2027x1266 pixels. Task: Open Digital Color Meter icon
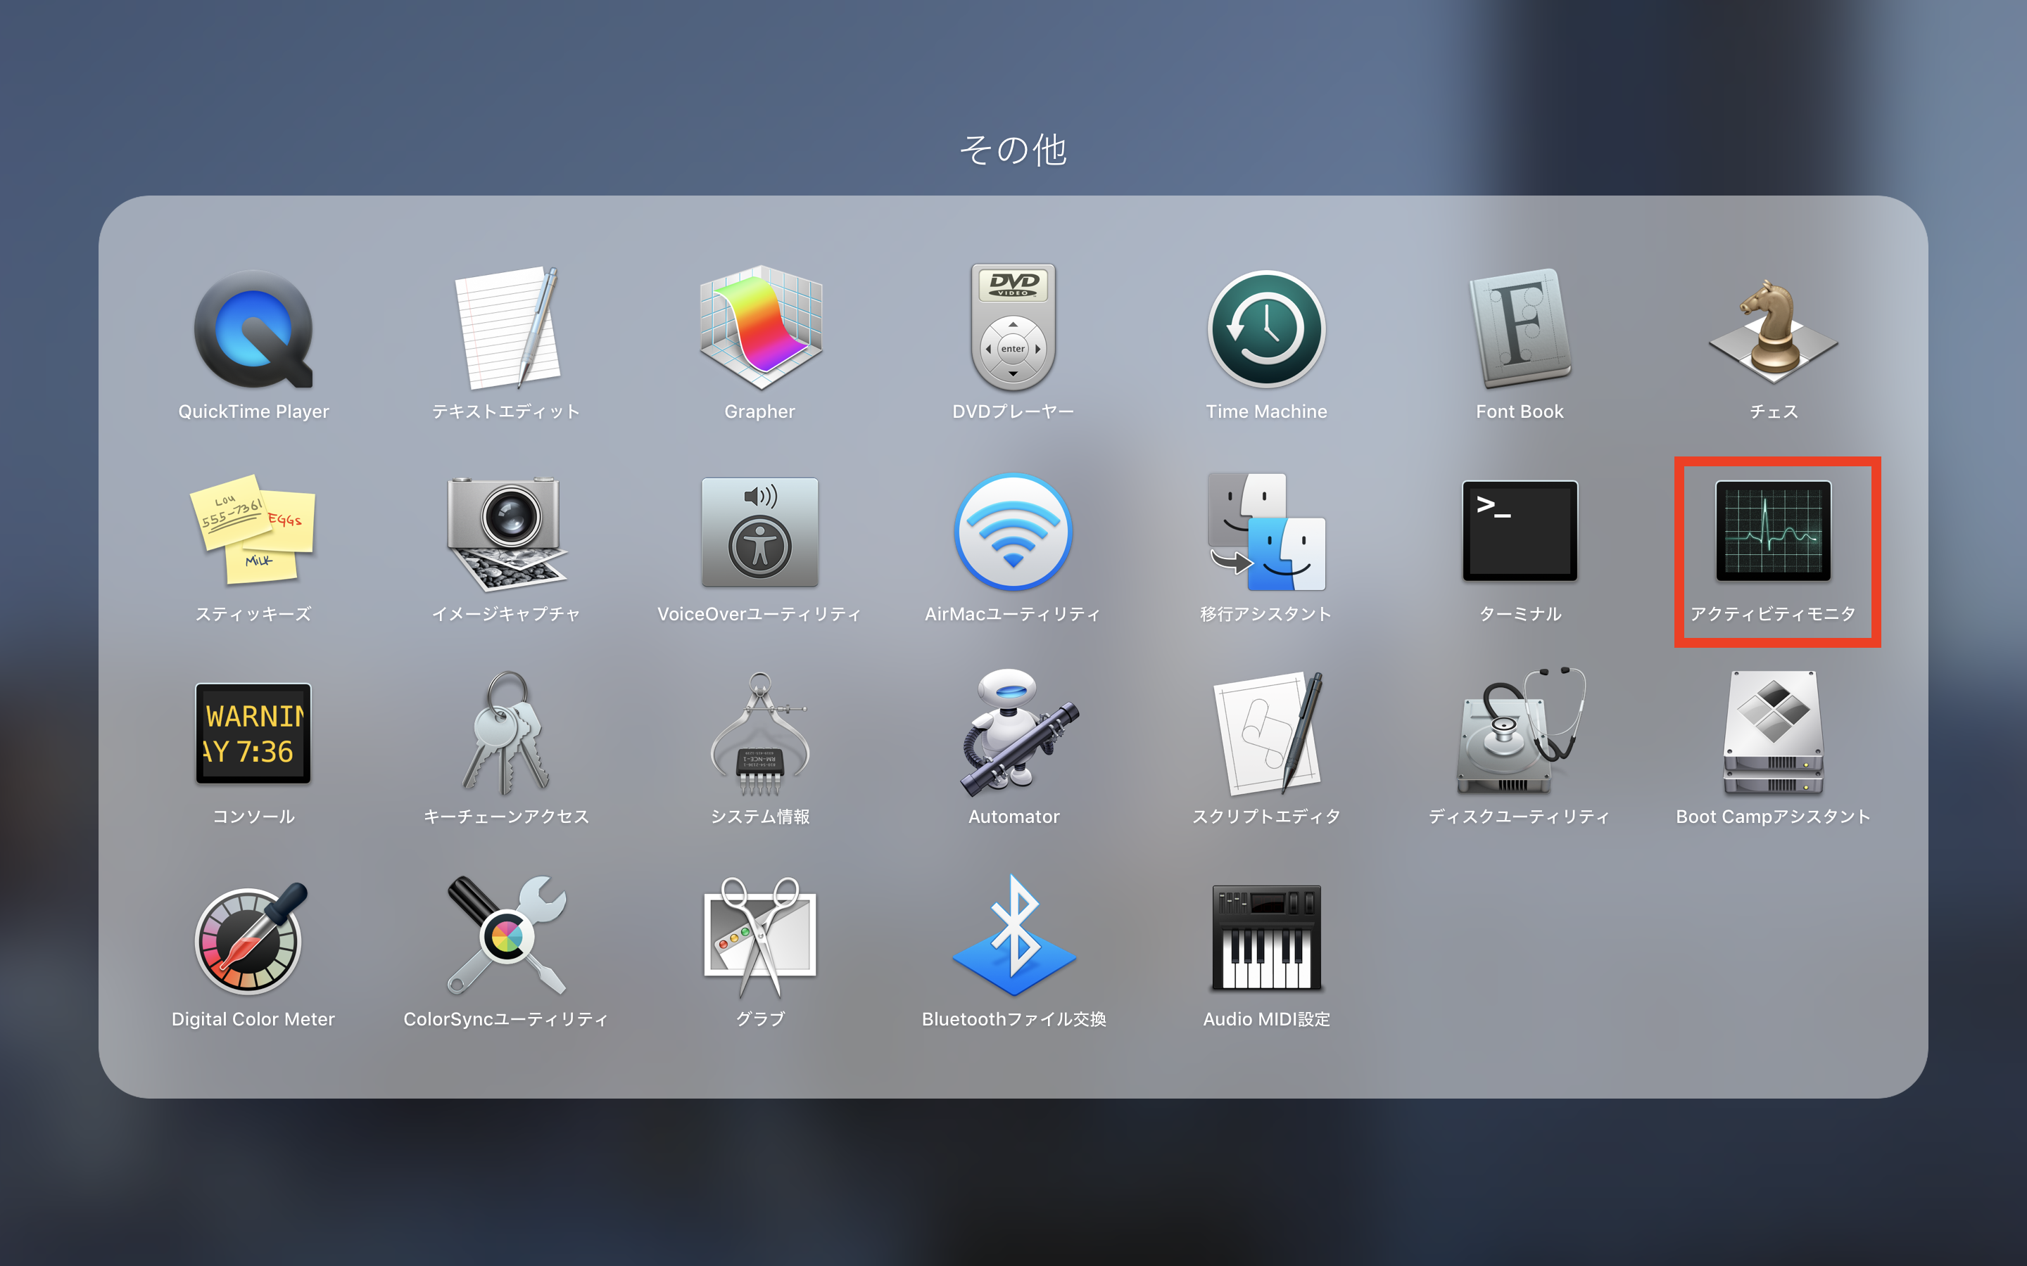click(x=251, y=938)
